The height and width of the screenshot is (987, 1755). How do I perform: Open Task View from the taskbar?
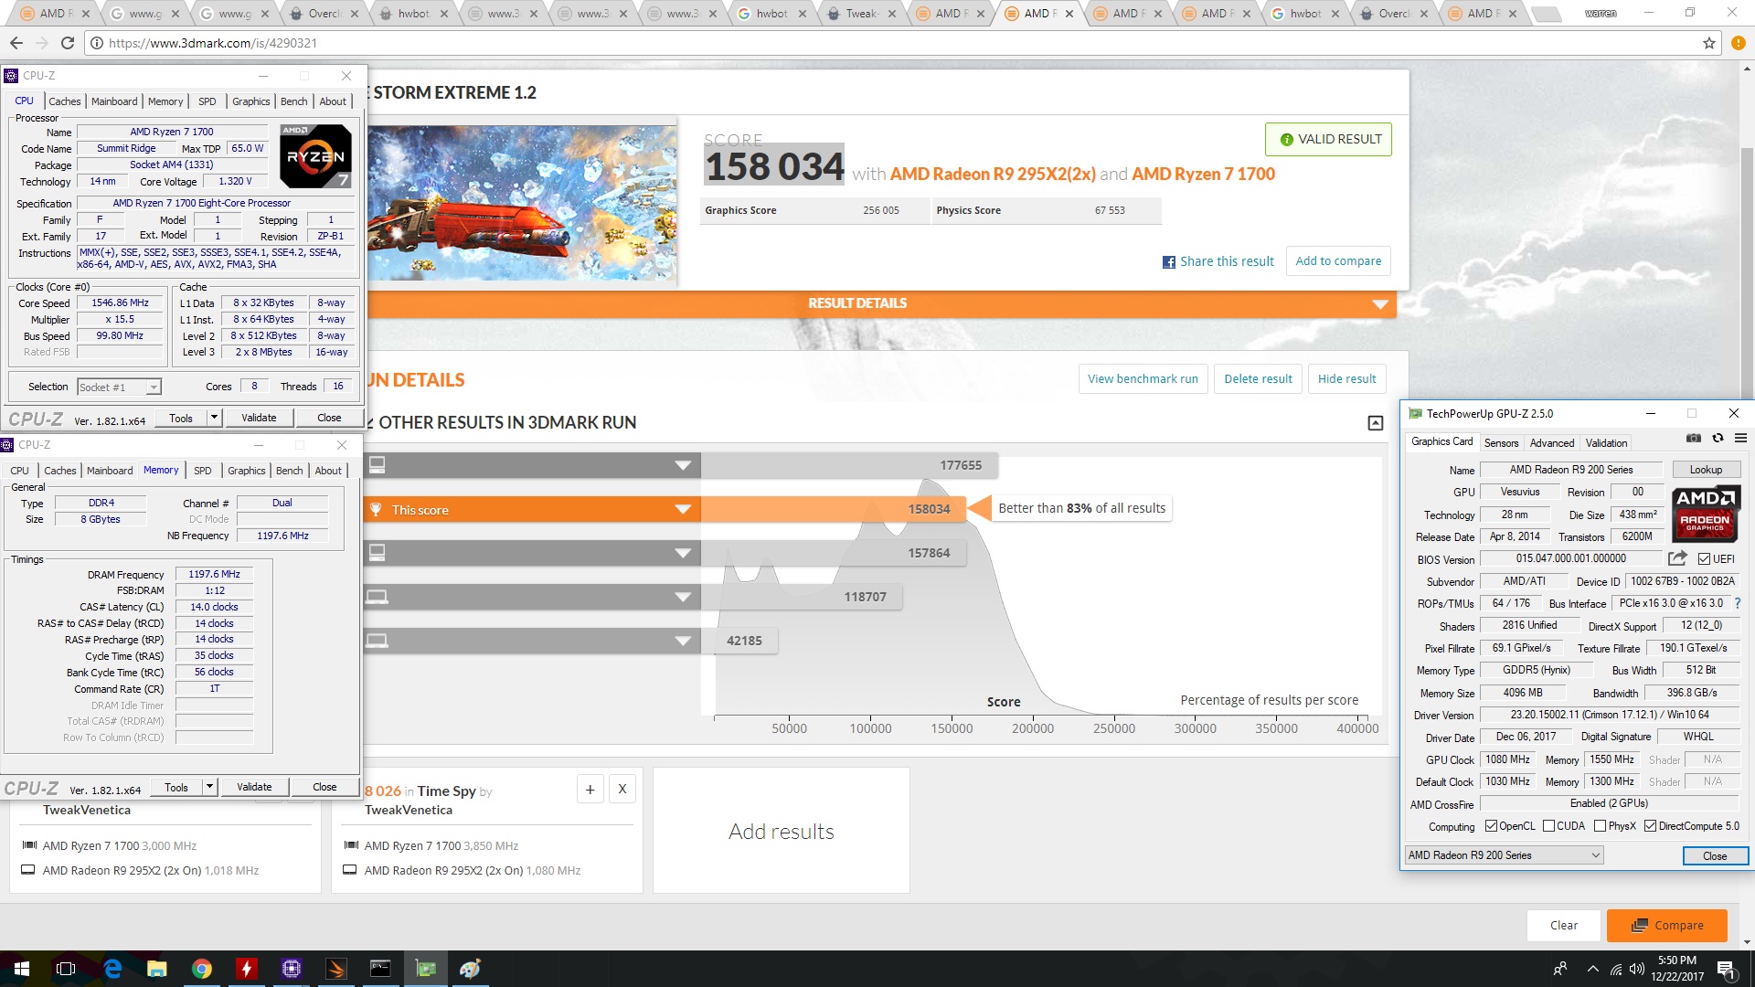[x=66, y=969]
